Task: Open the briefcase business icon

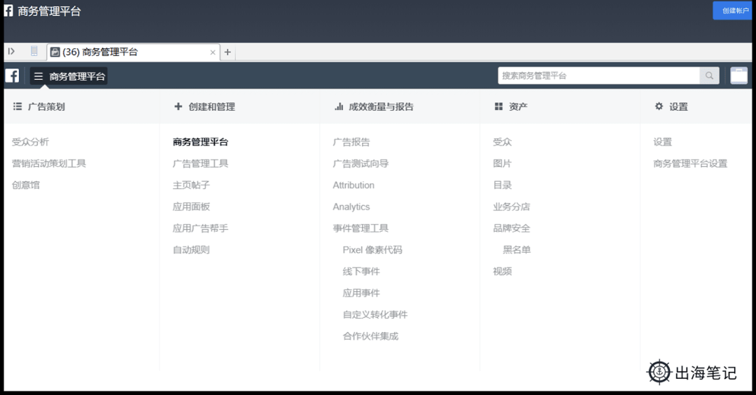Action: tap(738, 76)
